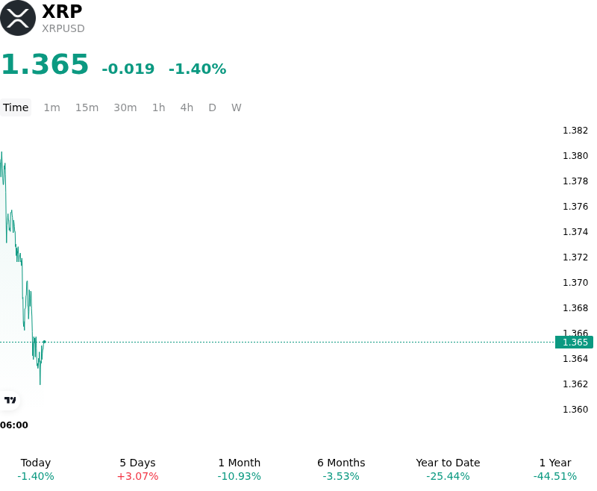Show 1 Year performance range
This screenshot has width=597, height=491.
tap(555, 469)
